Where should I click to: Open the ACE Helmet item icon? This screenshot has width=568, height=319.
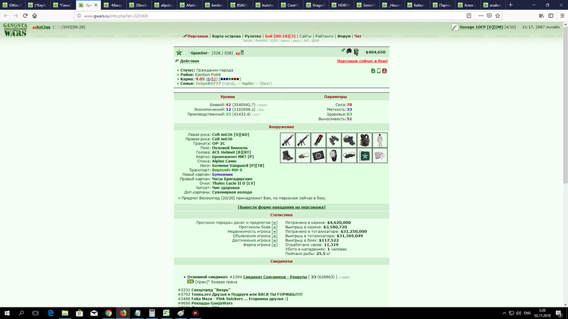click(x=349, y=140)
